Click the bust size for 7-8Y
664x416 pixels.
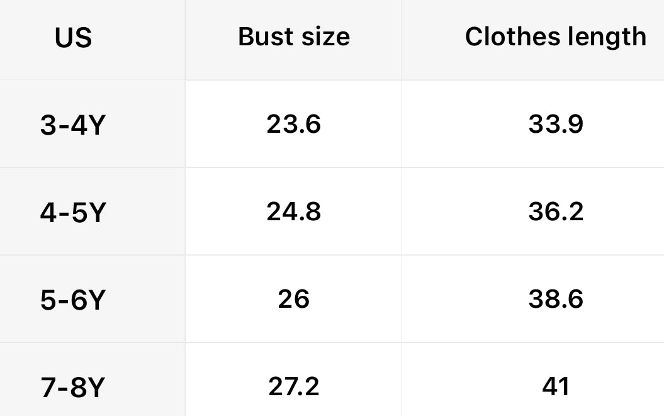tap(293, 386)
